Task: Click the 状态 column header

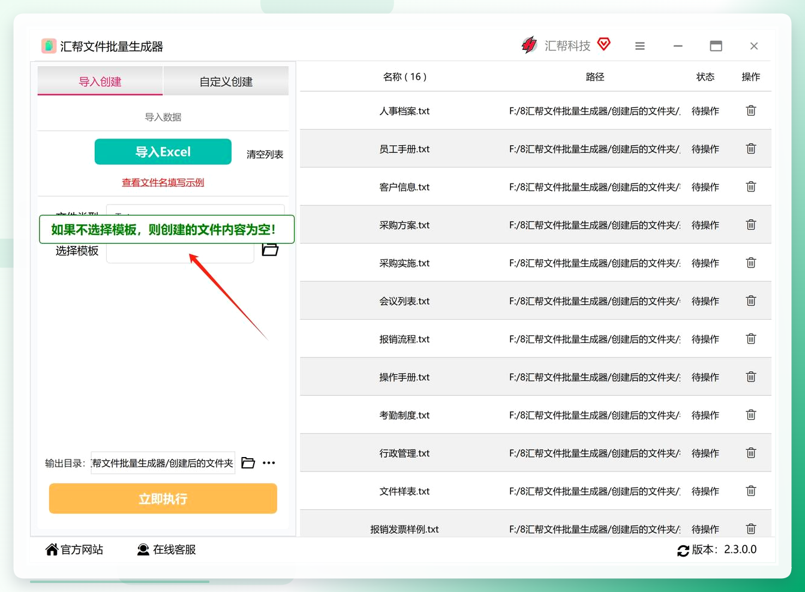Action: point(705,77)
